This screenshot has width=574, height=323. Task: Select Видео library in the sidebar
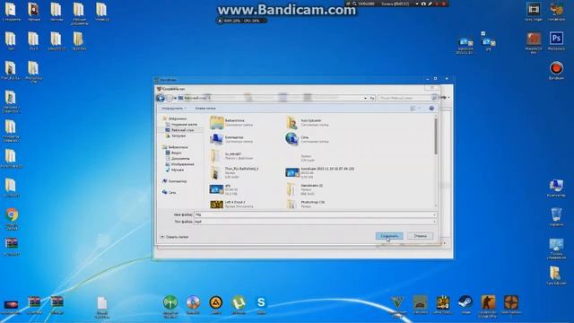[174, 153]
